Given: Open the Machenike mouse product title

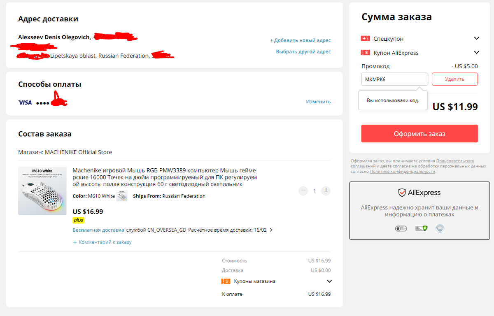Looking at the screenshot, I should (x=165, y=177).
